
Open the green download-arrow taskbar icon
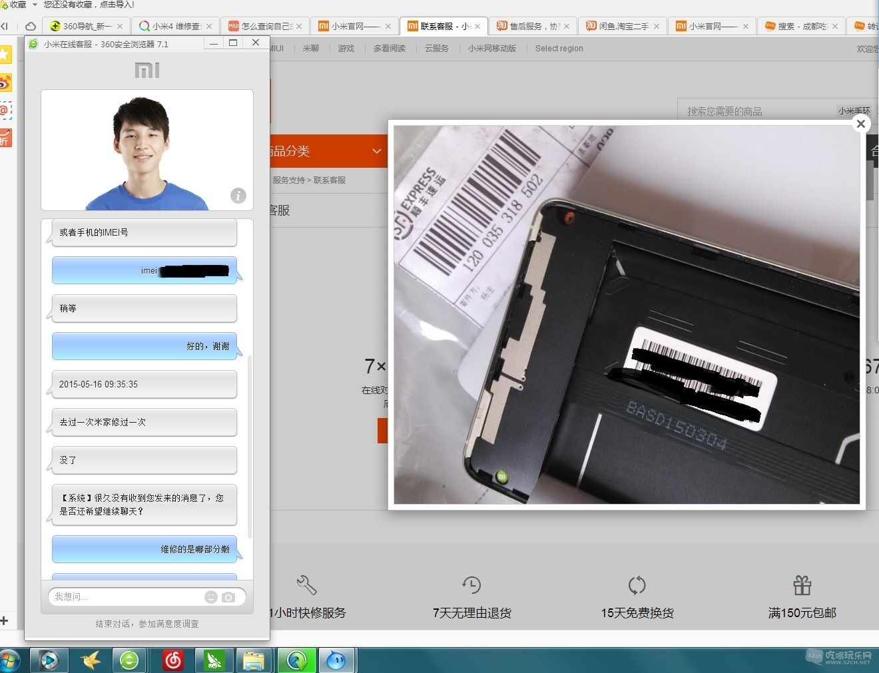[x=296, y=660]
